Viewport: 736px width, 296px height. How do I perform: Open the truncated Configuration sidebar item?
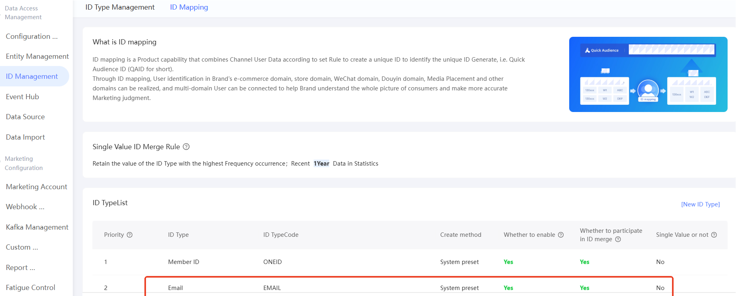point(32,36)
